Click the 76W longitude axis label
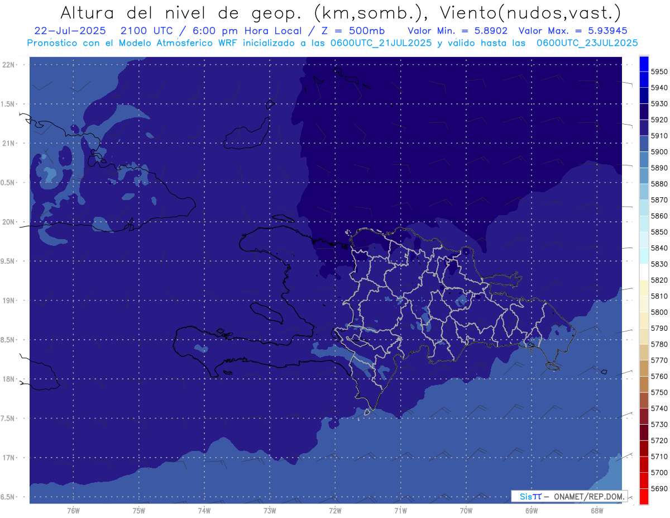The image size is (670, 518). click(73, 511)
